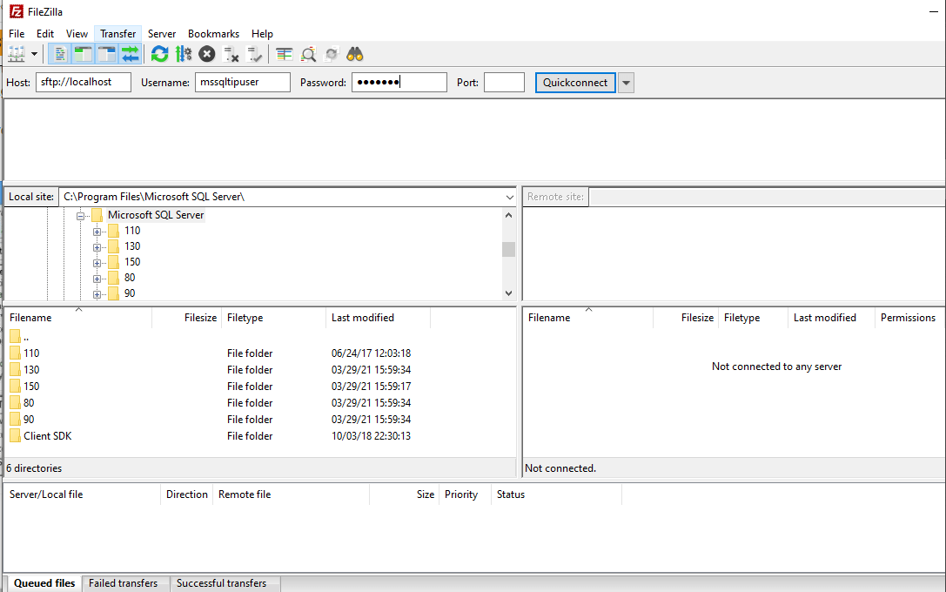The image size is (946, 592).
Task: Cancel the current operation
Action: [207, 53]
